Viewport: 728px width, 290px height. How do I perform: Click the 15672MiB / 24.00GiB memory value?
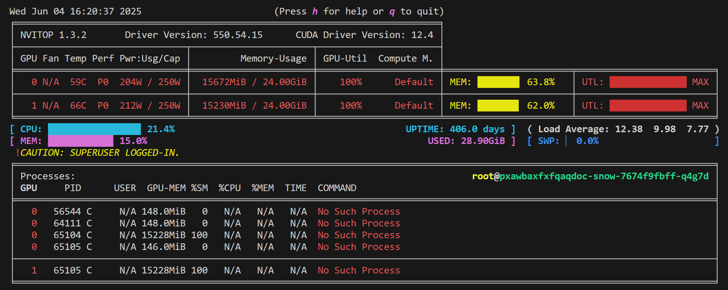point(254,82)
